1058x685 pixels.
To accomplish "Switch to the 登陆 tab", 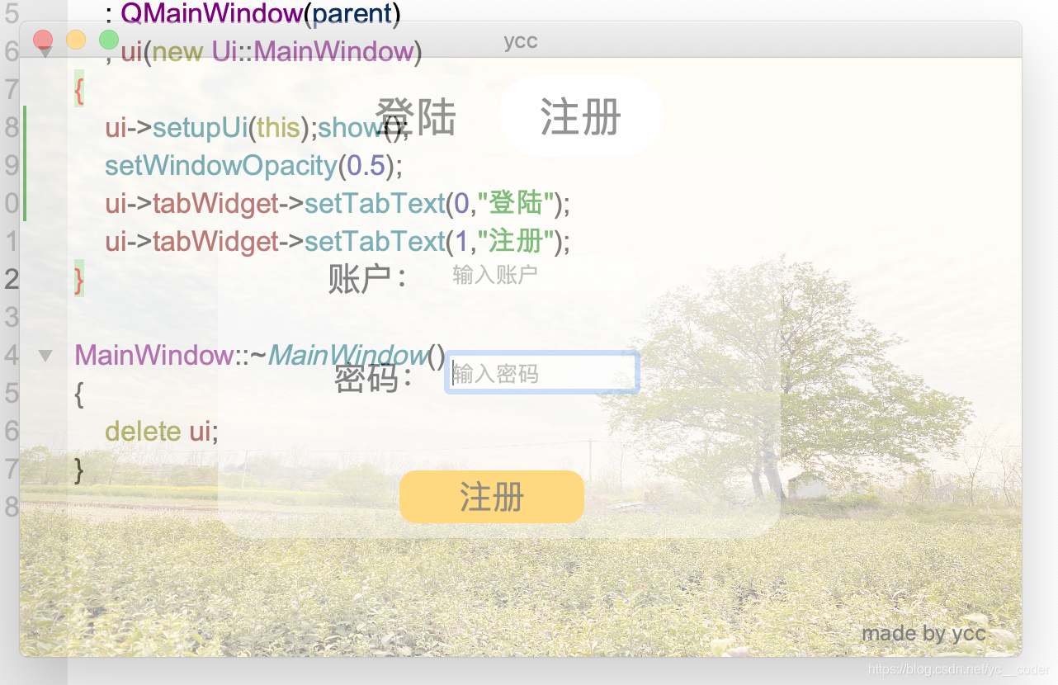I will click(x=415, y=116).
